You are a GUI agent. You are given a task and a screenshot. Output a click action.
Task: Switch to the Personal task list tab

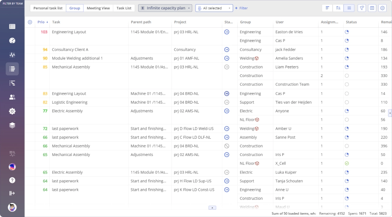coord(48,8)
